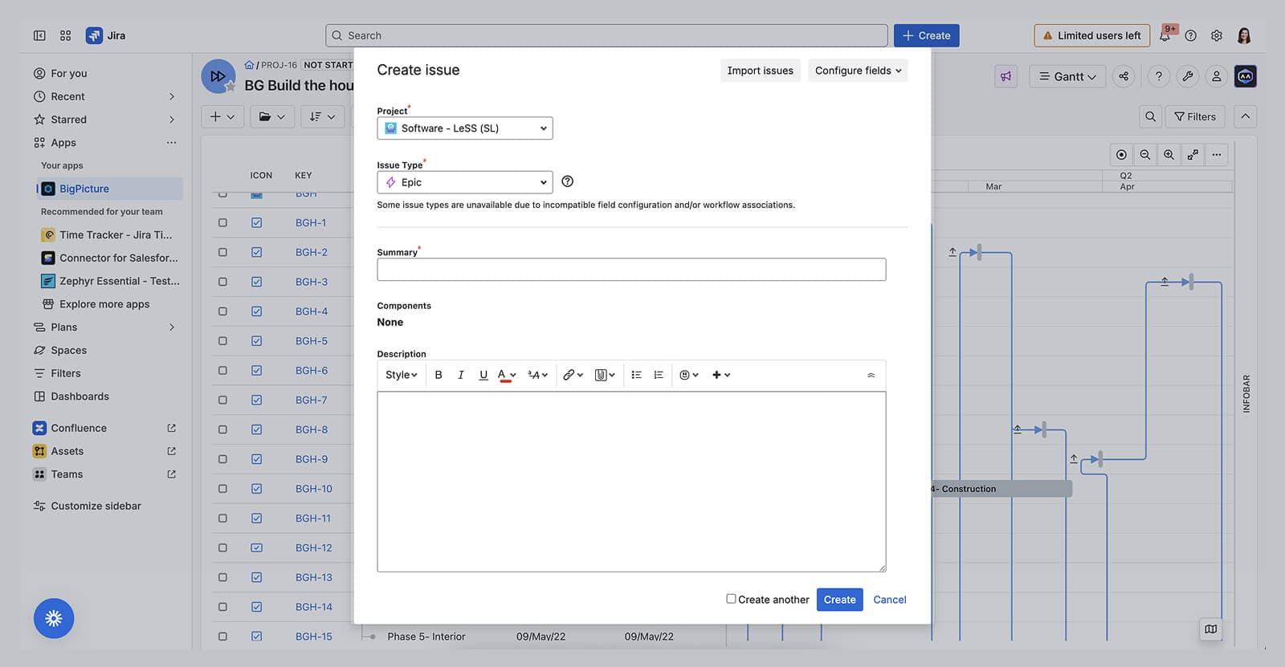Viewport: 1285px width, 667px height.
Task: Select BigPicture app in sidebar
Action: pos(110,189)
